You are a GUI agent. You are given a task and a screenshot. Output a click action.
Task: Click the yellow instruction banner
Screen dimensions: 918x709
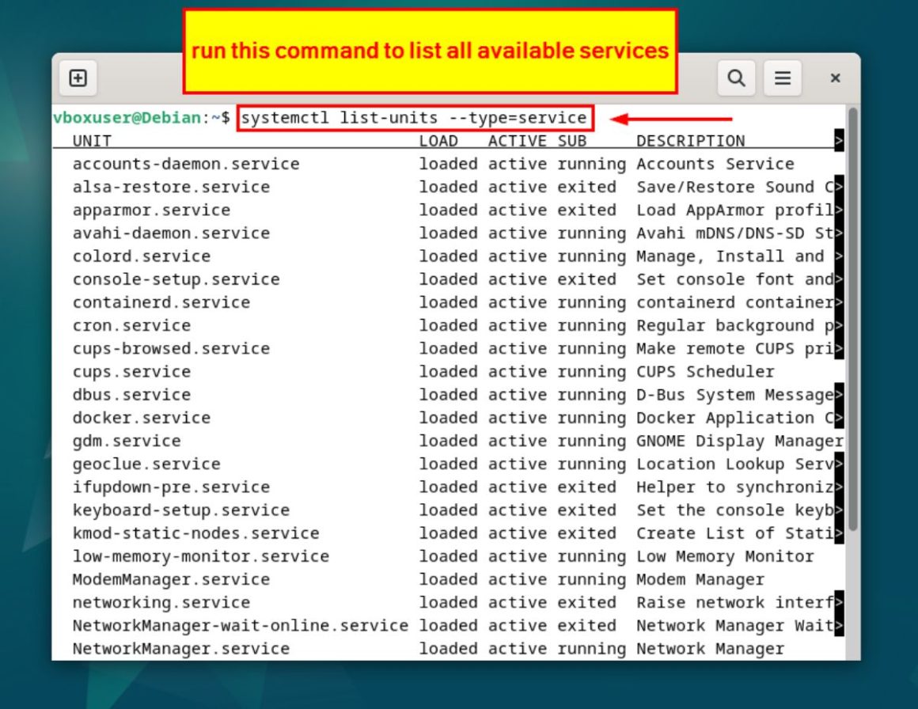pos(431,51)
